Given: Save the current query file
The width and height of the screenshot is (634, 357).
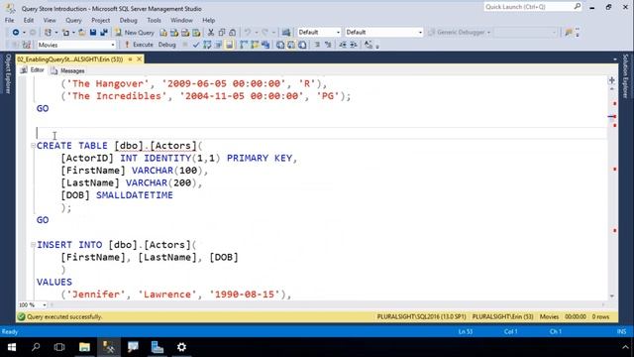Looking at the screenshot, I should point(93,32).
